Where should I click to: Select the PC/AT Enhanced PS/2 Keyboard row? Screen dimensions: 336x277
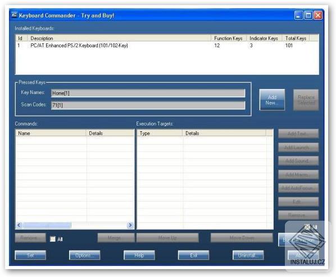[x=167, y=46]
